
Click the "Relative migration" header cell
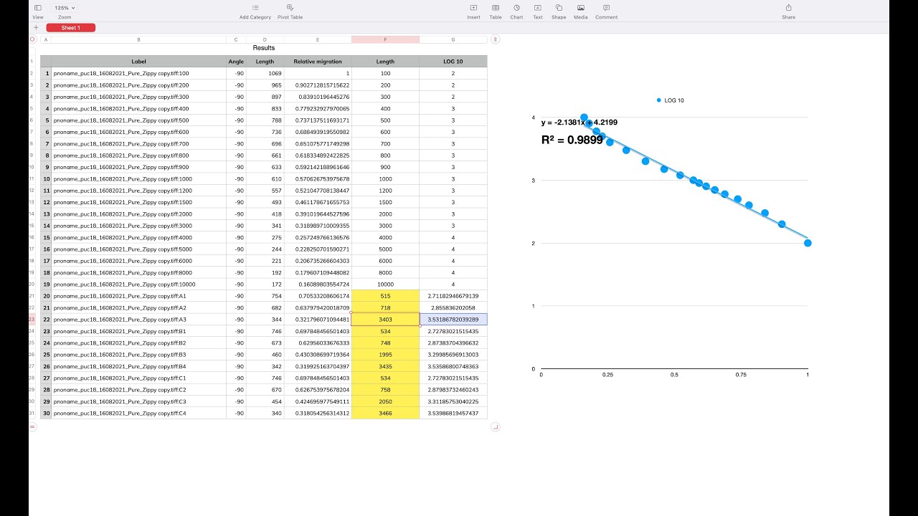point(318,62)
